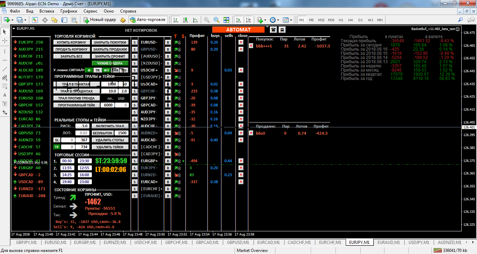Expand the periodicity clock dropdown
477x254 pixels.
point(278,20)
